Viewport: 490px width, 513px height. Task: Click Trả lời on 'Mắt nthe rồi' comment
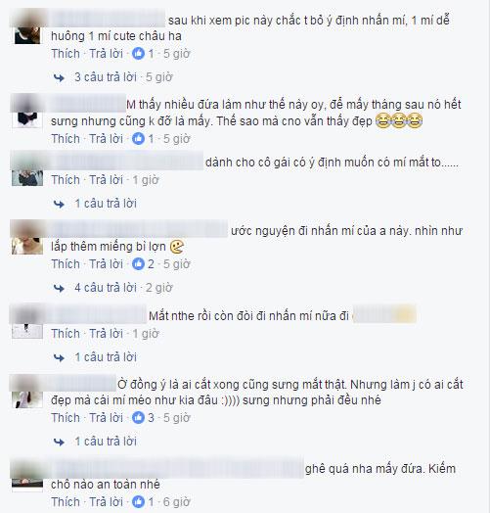(x=107, y=334)
